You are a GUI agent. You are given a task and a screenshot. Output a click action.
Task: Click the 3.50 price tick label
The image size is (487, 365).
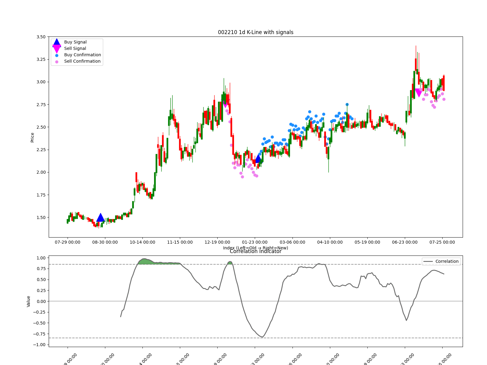point(40,37)
